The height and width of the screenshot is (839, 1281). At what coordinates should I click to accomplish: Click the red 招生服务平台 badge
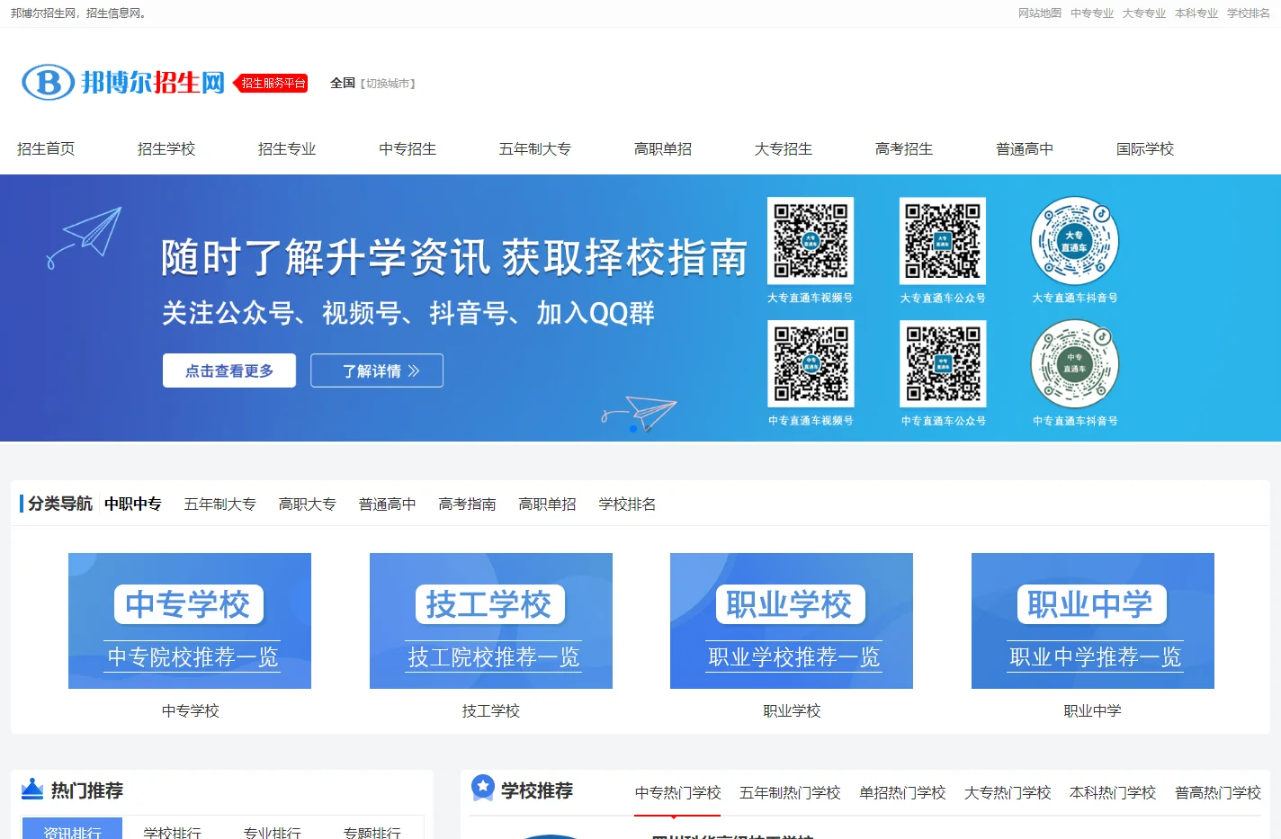pyautogui.click(x=271, y=83)
